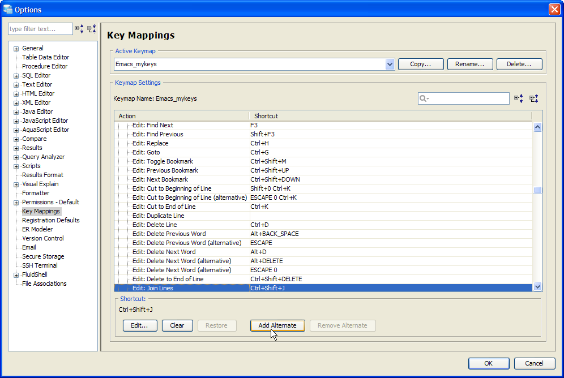Select the 'Edit: Join Lines' row
The height and width of the screenshot is (378, 564).
(x=323, y=288)
